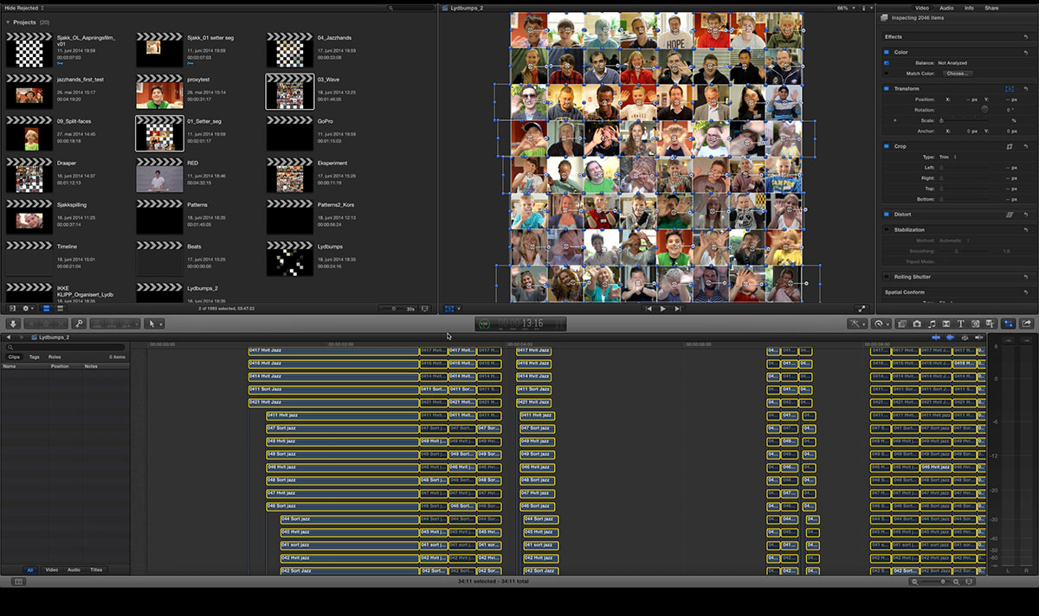Activate onscreen Transform controls icon
The width and height of the screenshot is (1039, 616).
[x=1010, y=89]
